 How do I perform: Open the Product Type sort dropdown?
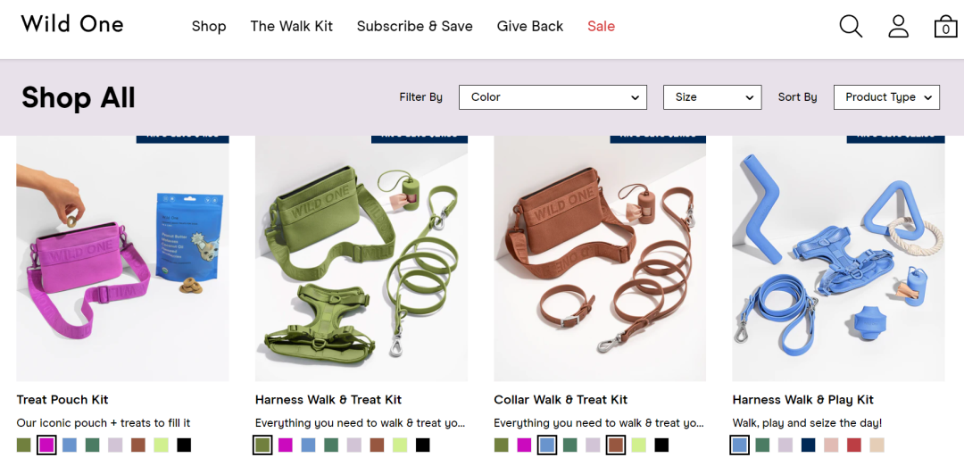(885, 97)
